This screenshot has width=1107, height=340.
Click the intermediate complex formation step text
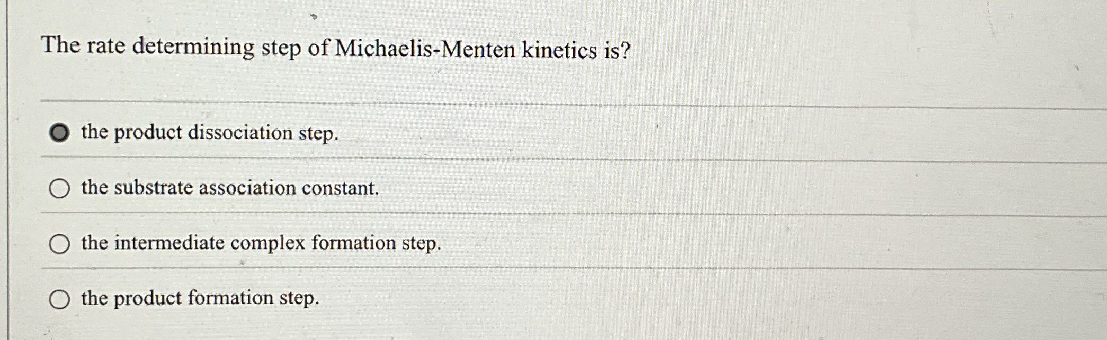point(260,243)
